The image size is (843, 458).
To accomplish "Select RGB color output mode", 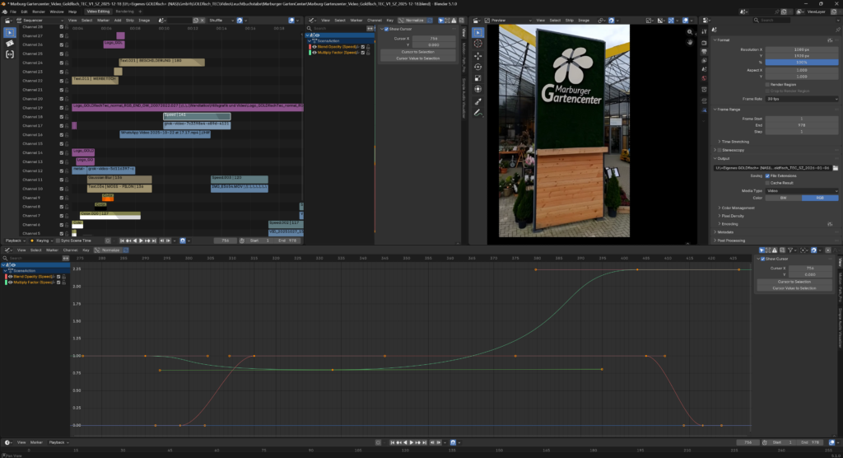I will click(820, 198).
